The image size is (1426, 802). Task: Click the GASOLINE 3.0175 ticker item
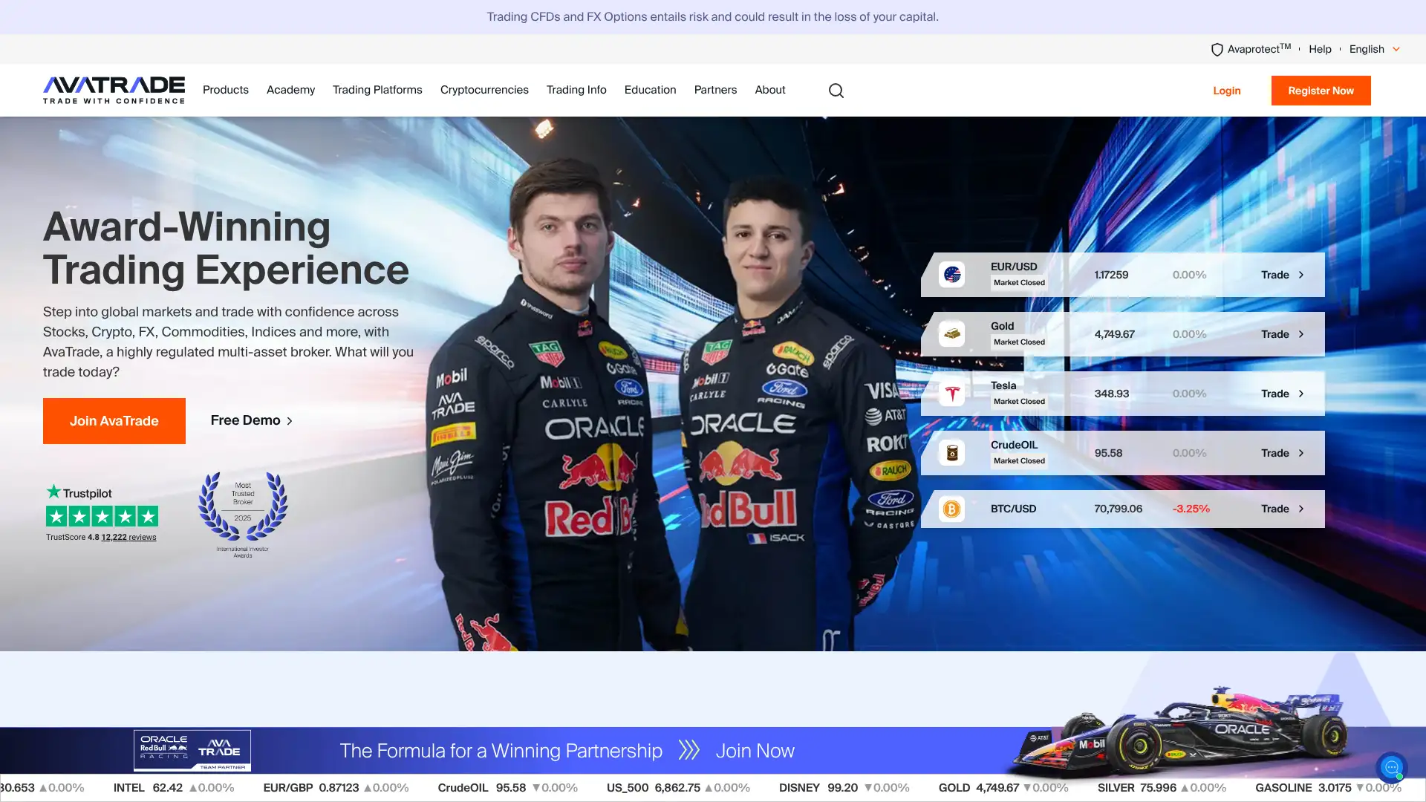click(1328, 788)
